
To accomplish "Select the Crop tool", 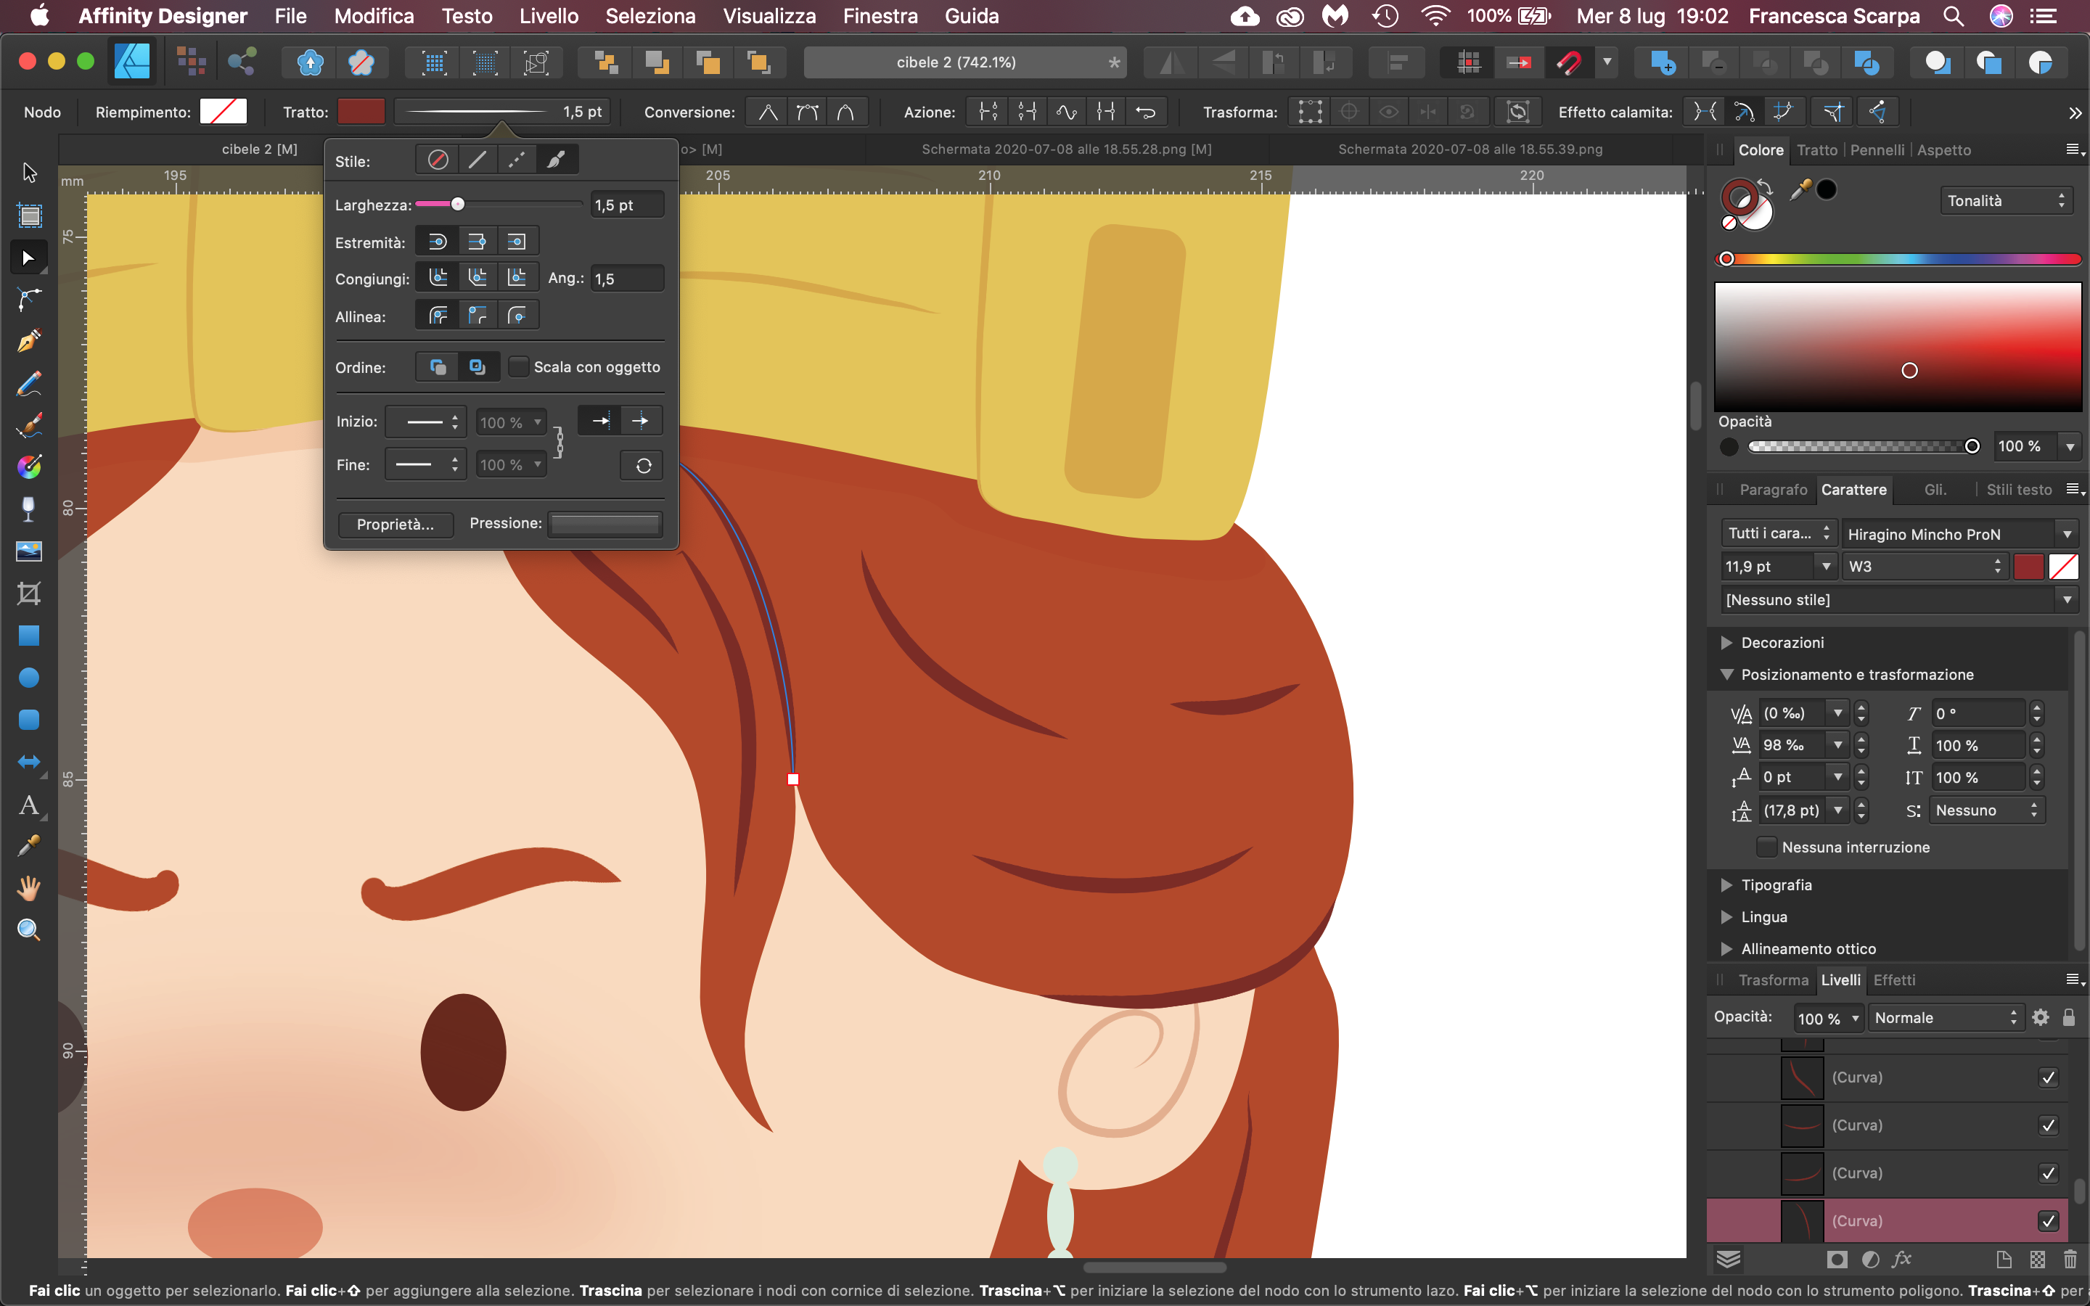I will click(x=28, y=594).
